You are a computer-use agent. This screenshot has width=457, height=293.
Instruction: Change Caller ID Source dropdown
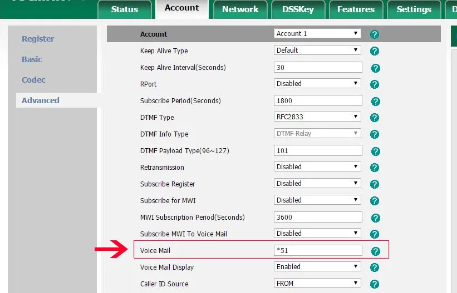pyautogui.click(x=317, y=284)
